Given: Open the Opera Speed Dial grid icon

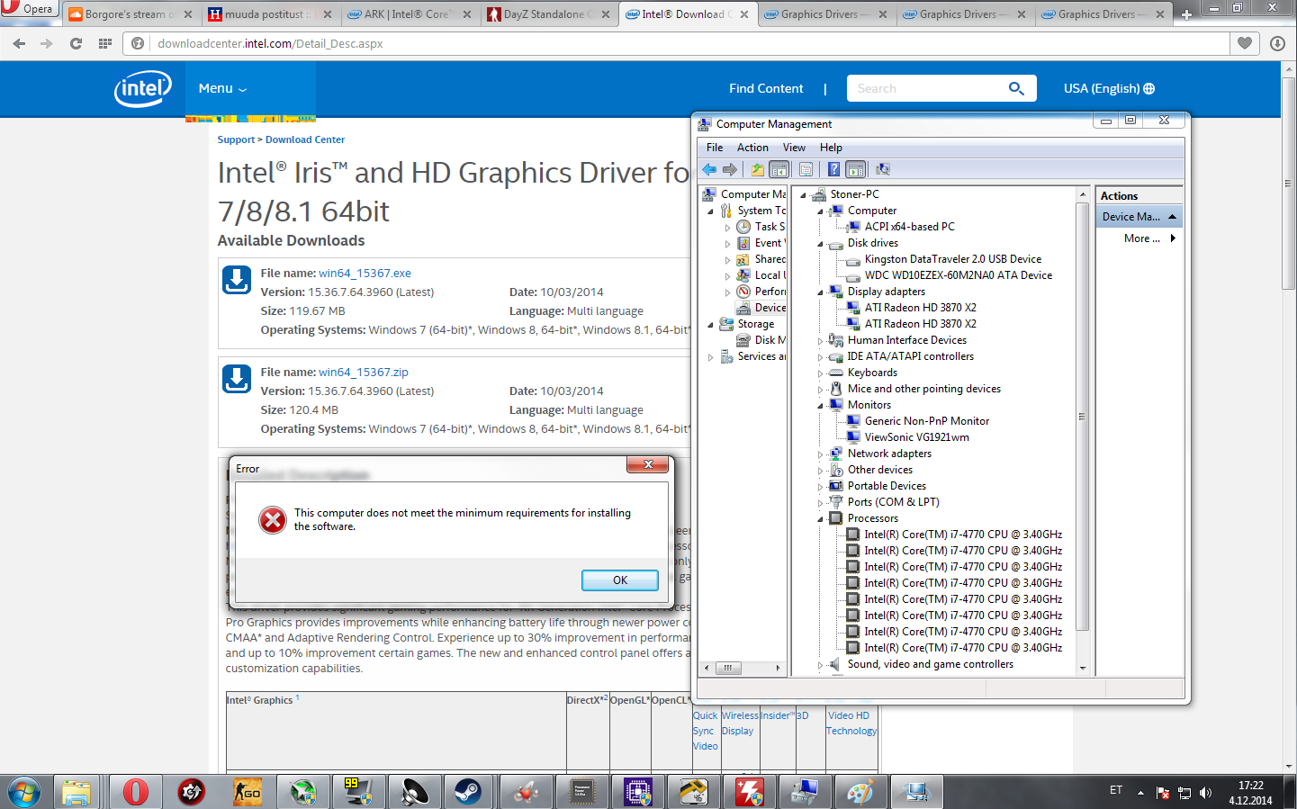Looking at the screenshot, I should click(105, 43).
